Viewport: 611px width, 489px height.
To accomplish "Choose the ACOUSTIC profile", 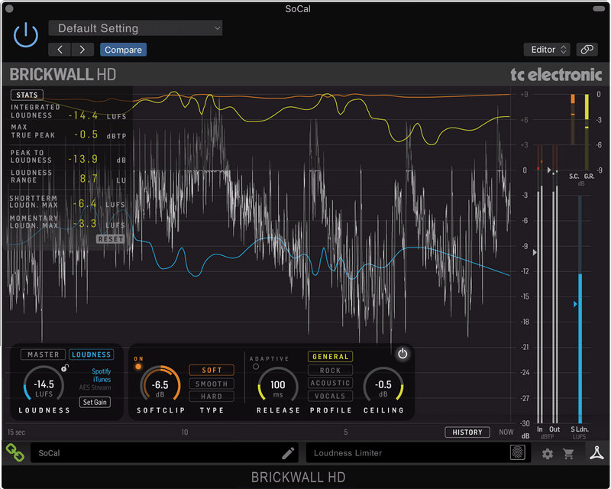I will pos(331,383).
